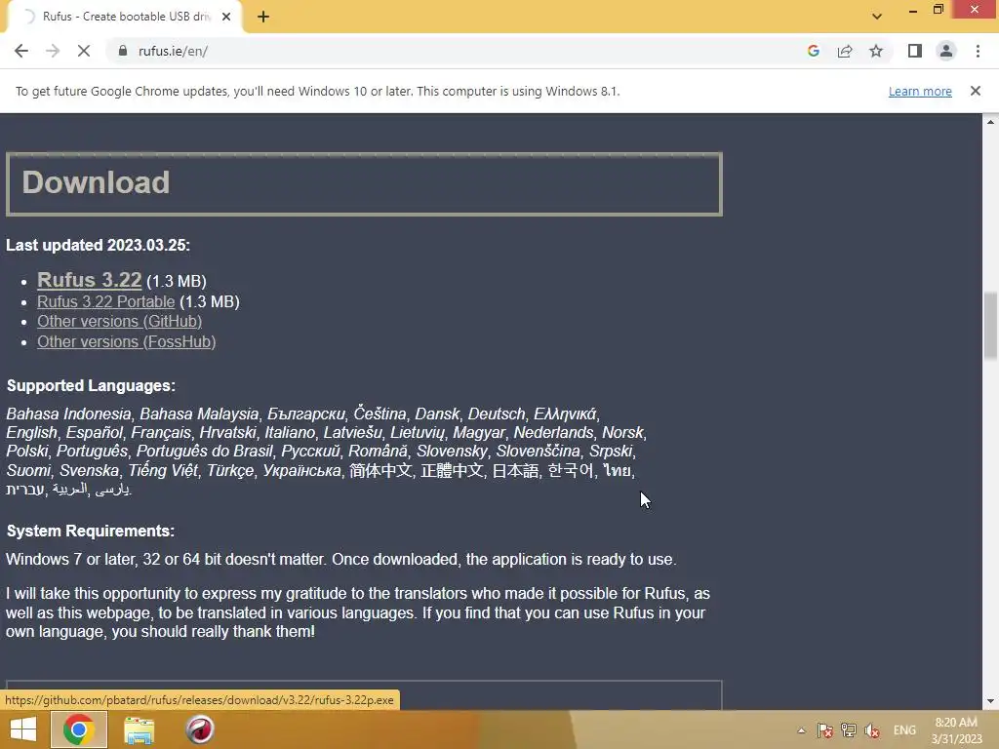Go back to the previous page
Screen dimensions: 999x749
21,51
